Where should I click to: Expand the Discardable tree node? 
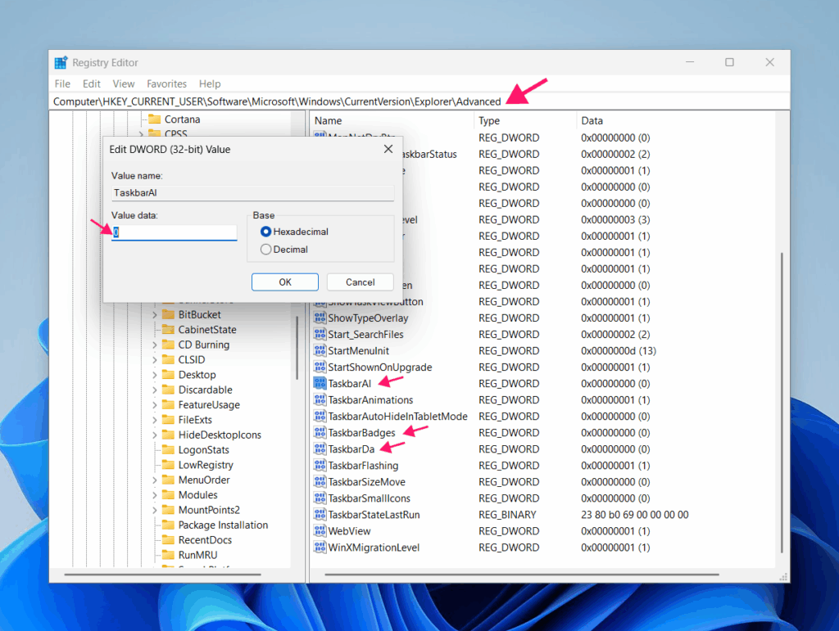click(x=155, y=390)
